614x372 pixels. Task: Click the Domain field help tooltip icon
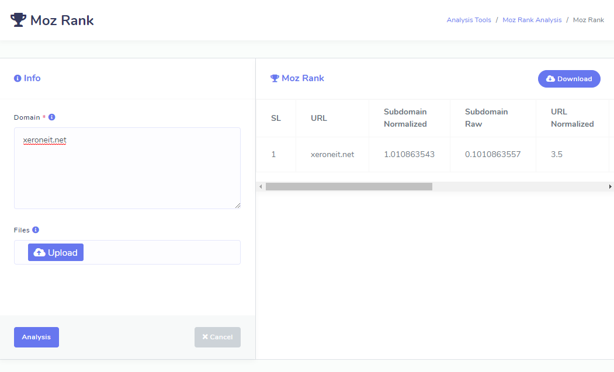52,117
